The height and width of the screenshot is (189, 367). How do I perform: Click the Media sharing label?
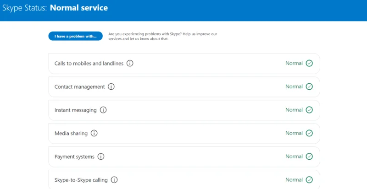point(71,133)
